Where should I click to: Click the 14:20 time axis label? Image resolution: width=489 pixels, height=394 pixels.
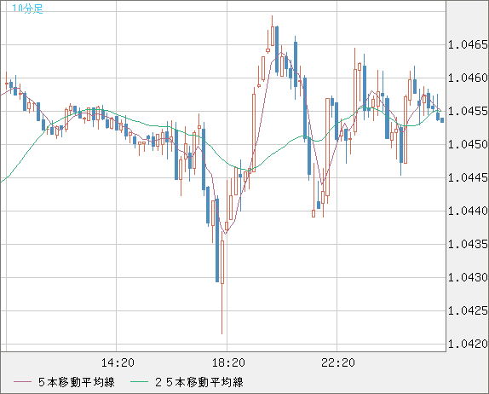pyautogui.click(x=118, y=362)
